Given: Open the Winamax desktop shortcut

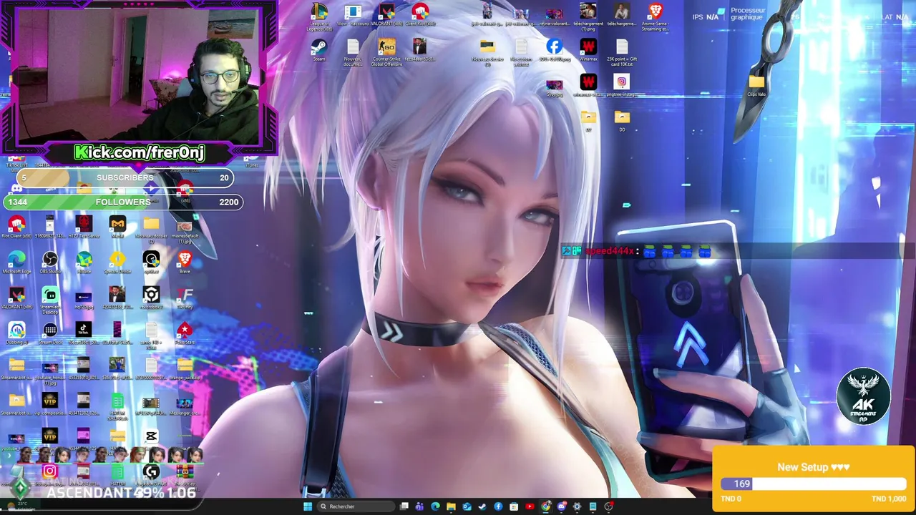Looking at the screenshot, I should coord(588,51).
